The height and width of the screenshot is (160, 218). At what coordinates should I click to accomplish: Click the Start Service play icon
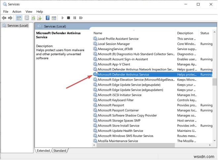click(x=63, y=18)
